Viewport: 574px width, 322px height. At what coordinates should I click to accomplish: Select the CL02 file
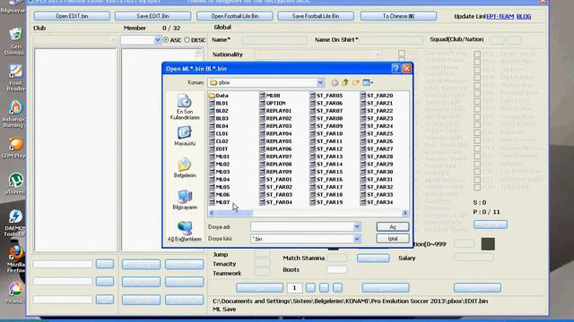pos(219,141)
